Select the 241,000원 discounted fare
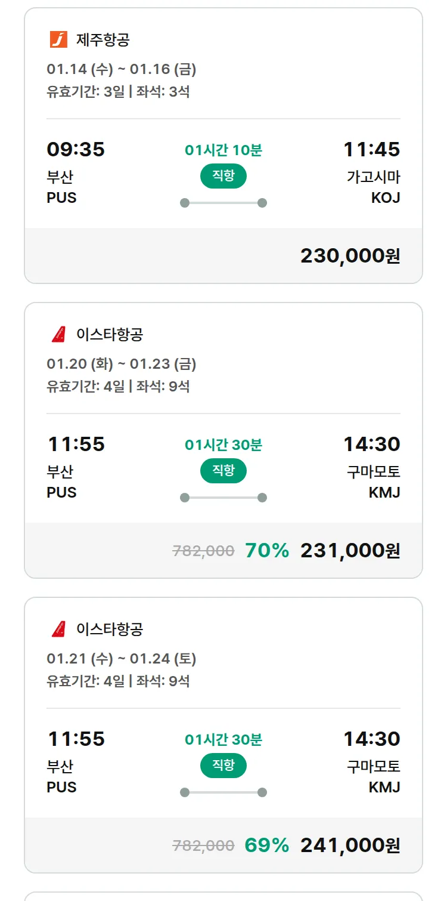 click(x=350, y=846)
